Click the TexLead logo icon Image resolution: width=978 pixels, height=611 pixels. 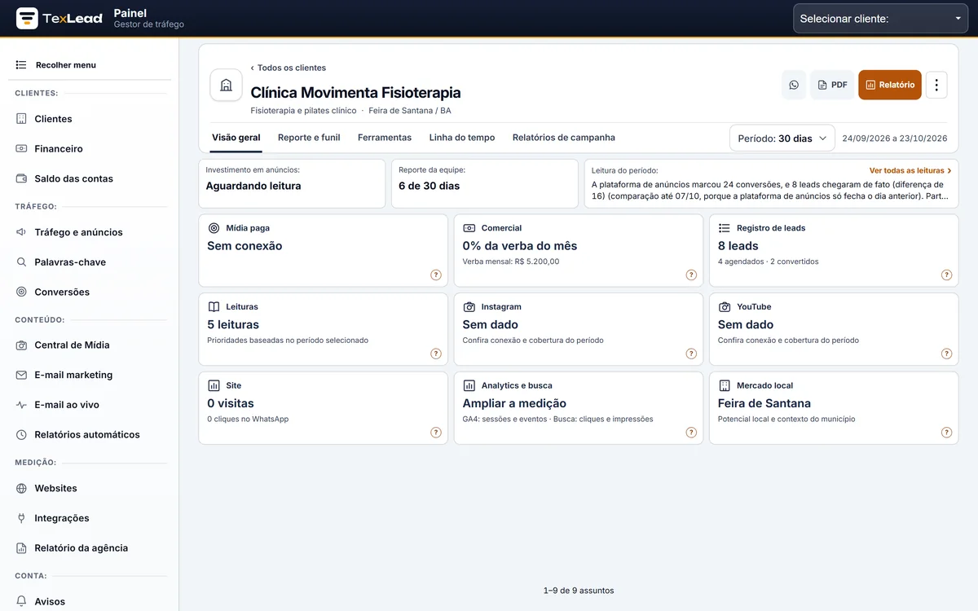[27, 18]
